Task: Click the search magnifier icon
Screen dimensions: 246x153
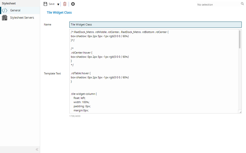Action: (242, 4)
